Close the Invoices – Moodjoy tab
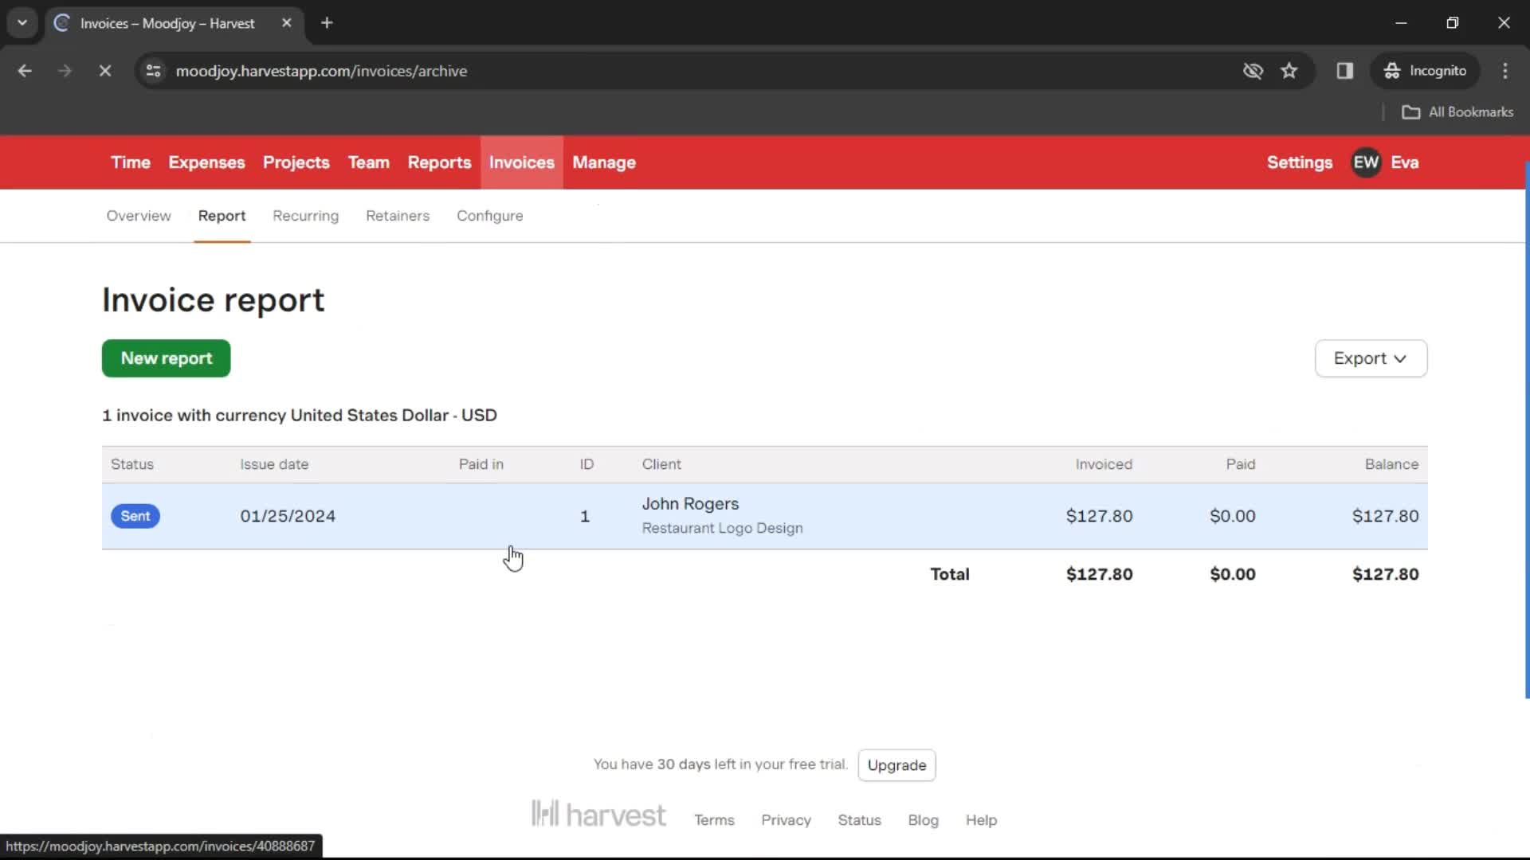 287,23
